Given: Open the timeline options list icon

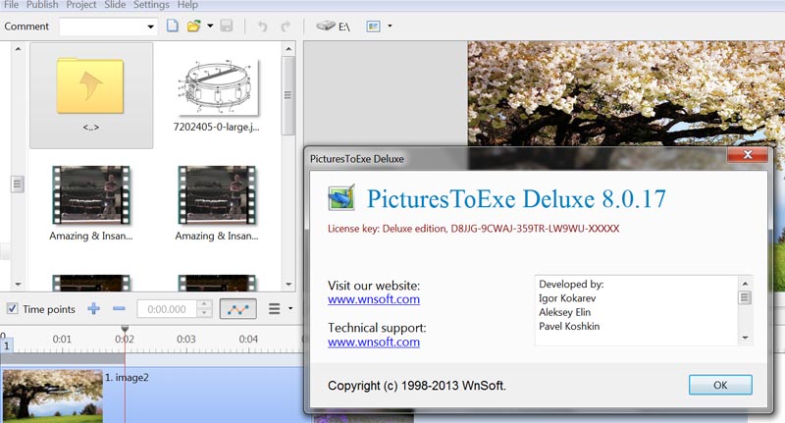Looking at the screenshot, I should [275, 308].
